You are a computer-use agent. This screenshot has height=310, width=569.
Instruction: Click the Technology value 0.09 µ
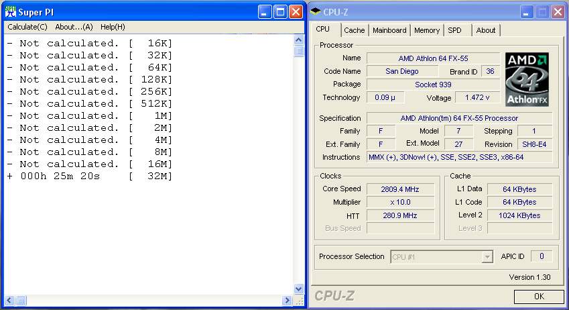coord(385,98)
